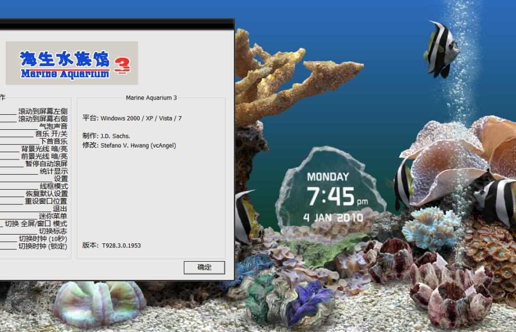Click the 切换 全屏/窗口 模式 entry
Screen dimensions: 516x332
(36, 224)
